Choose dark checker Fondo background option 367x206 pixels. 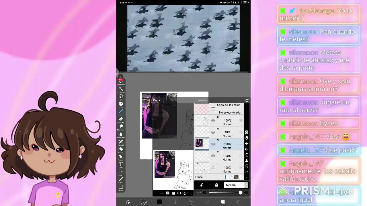point(236,177)
